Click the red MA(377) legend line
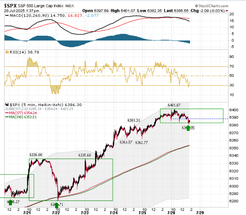246x215 pixels. [x=7, y=113]
